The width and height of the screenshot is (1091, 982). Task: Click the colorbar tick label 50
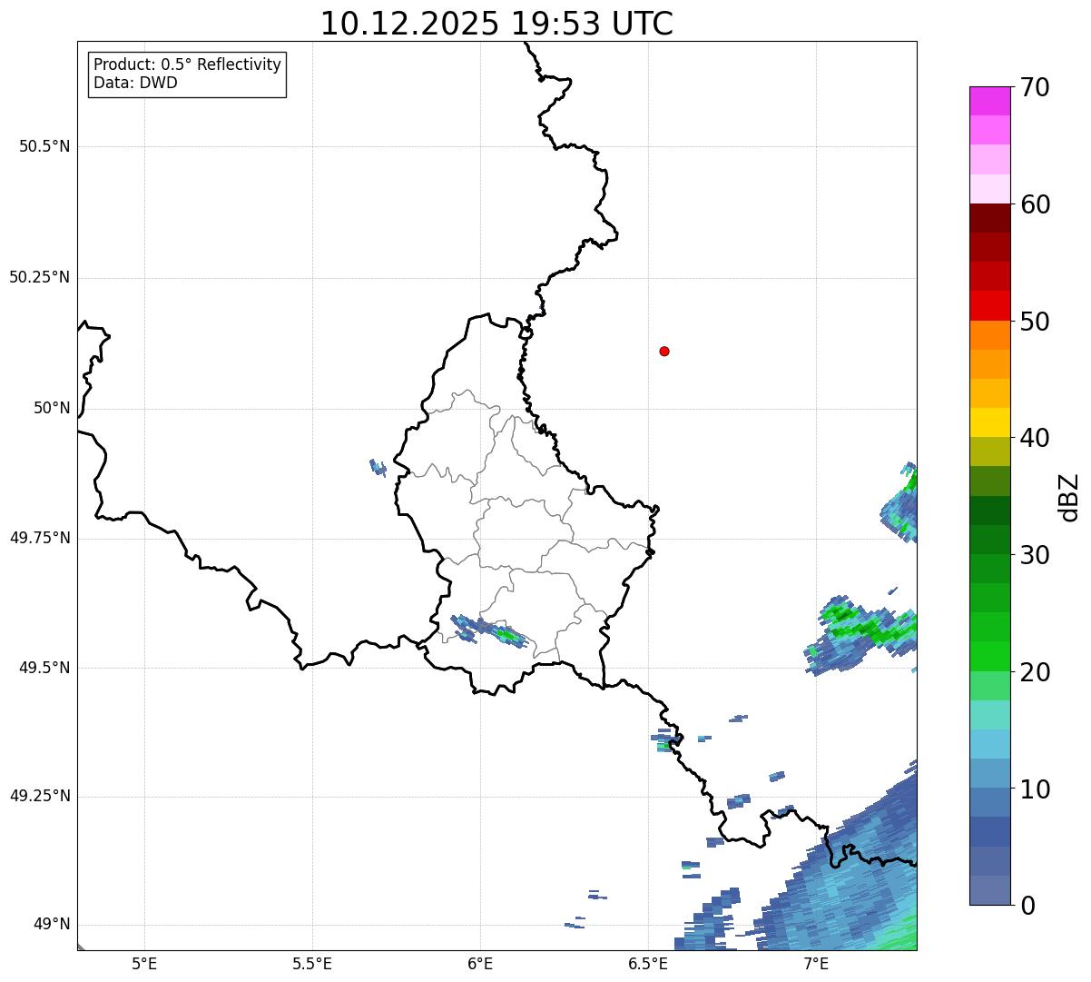(x=1035, y=322)
